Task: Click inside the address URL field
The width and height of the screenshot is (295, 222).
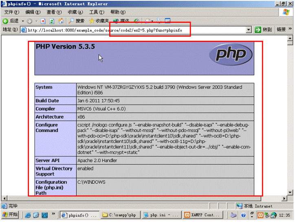Action: [135, 30]
